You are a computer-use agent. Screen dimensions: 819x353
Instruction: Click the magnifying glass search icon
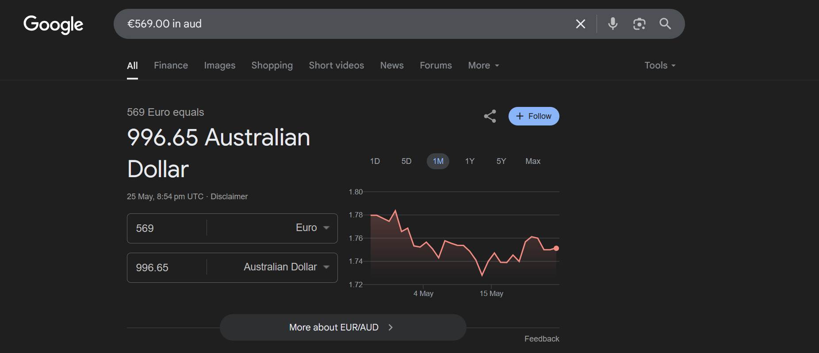[x=665, y=24]
